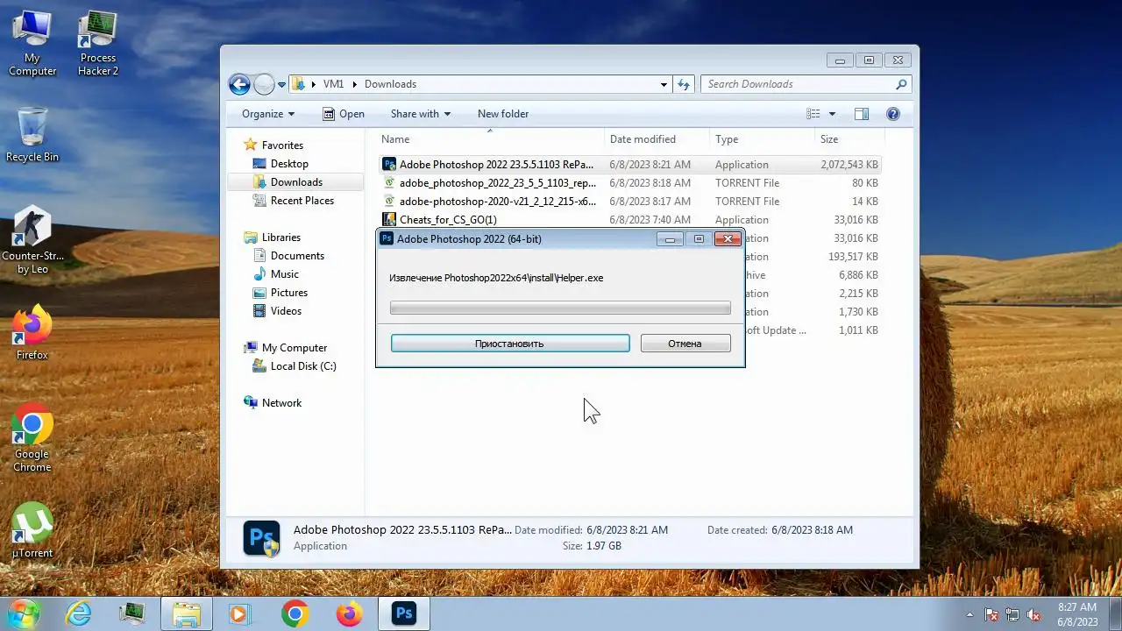The height and width of the screenshot is (631, 1122).
Task: Cancel extraction with Отмена button
Action: coord(685,344)
